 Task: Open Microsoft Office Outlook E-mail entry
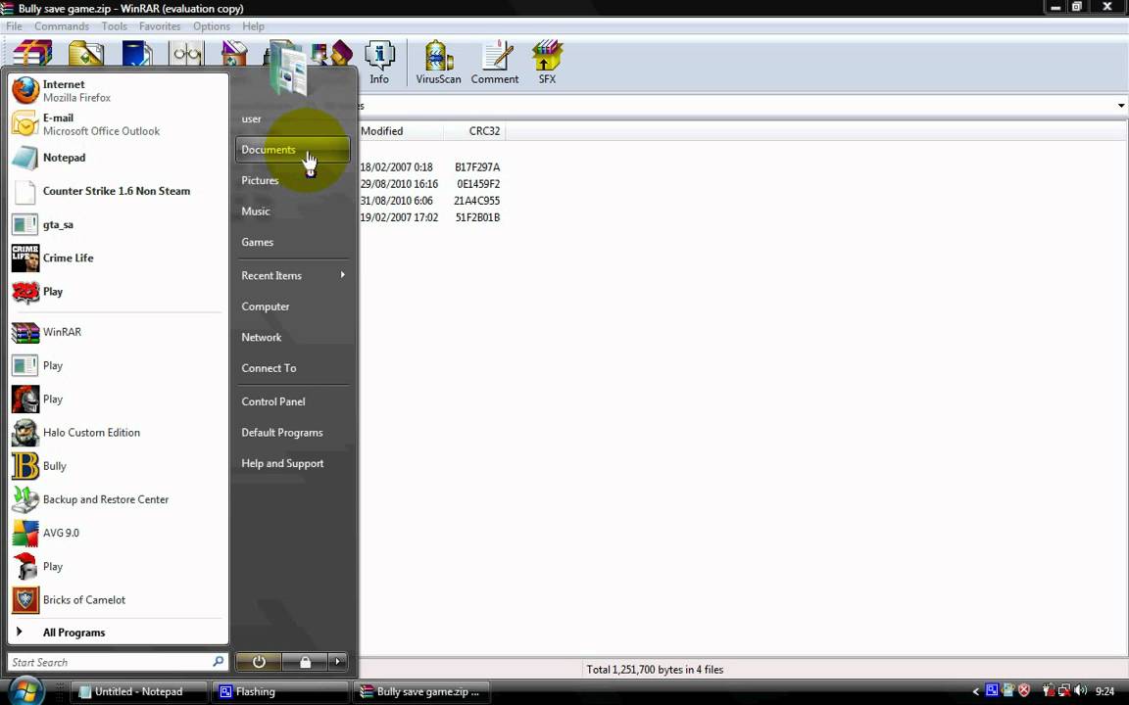click(118, 123)
